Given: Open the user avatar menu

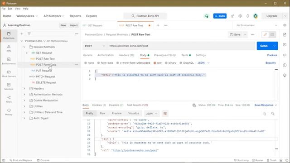Looking at the screenshot, I should (x=256, y=16).
